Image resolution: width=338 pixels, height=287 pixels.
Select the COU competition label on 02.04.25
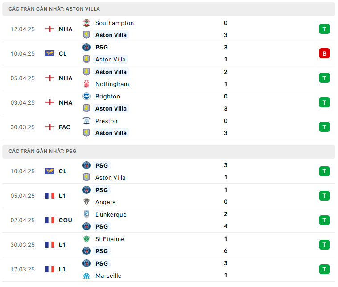pyautogui.click(x=66, y=220)
